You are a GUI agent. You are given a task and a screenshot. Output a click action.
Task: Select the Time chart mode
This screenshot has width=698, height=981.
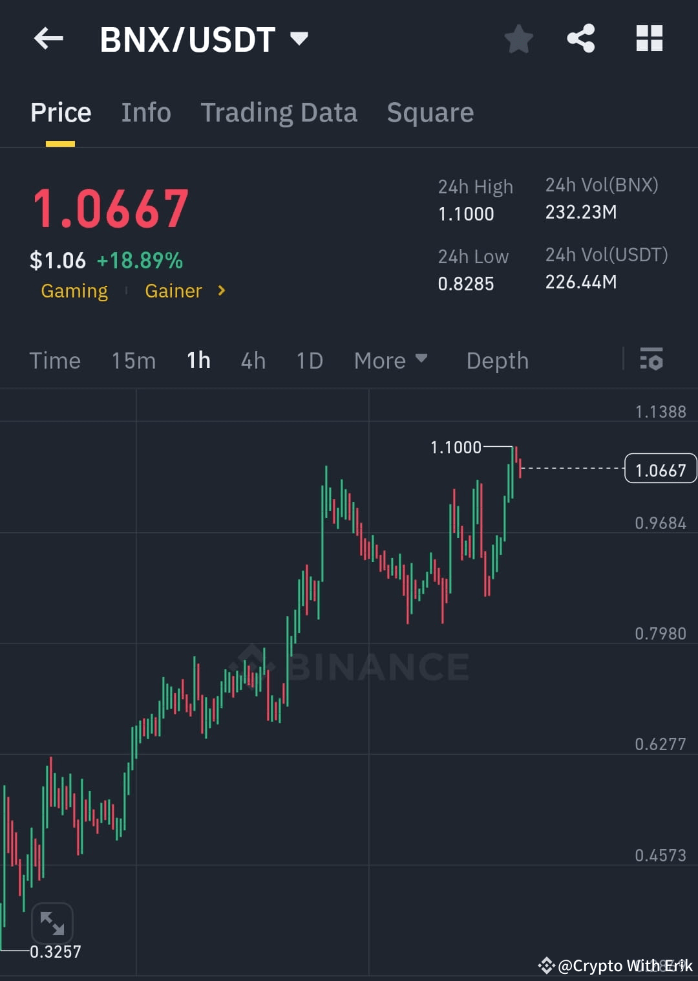[55, 360]
